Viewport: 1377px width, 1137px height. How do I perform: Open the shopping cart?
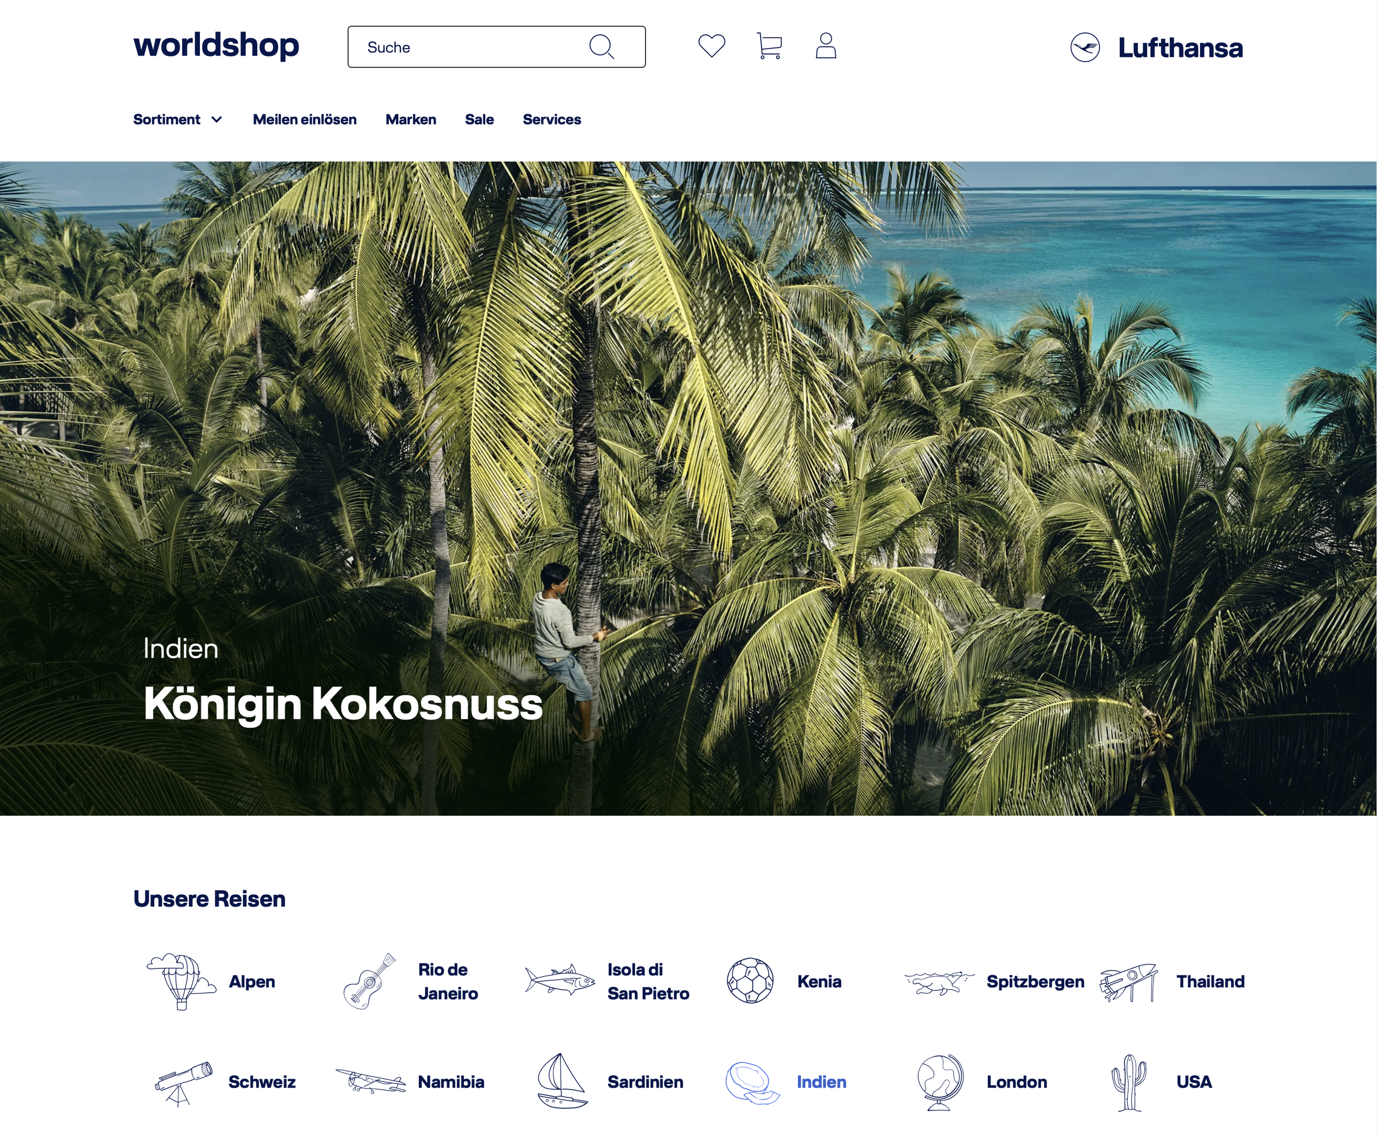(769, 46)
